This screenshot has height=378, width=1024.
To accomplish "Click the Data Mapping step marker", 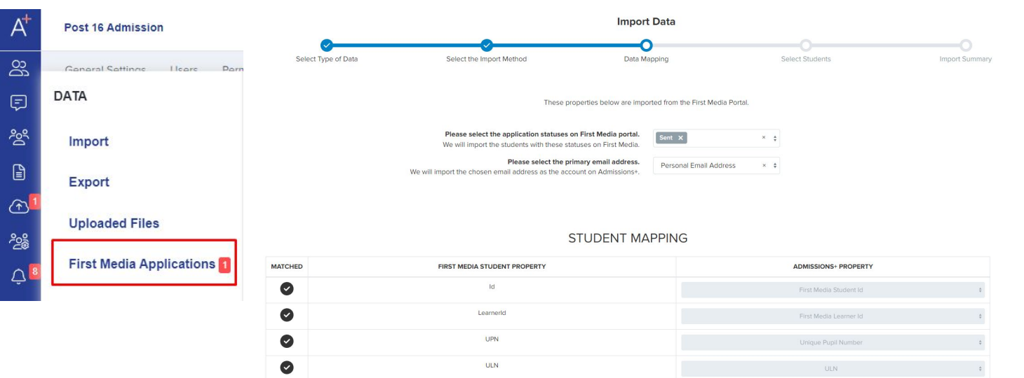I will coord(646,45).
